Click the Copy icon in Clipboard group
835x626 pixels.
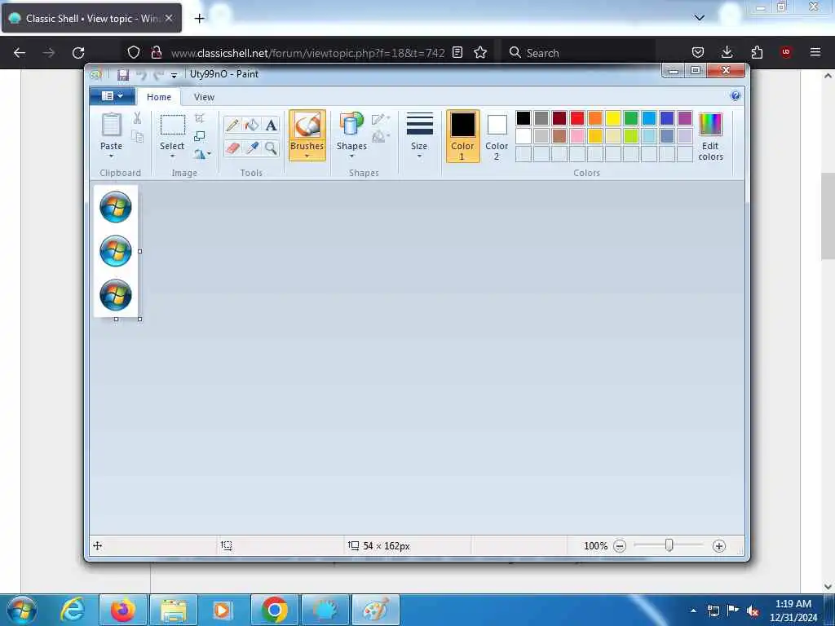pyautogui.click(x=137, y=137)
